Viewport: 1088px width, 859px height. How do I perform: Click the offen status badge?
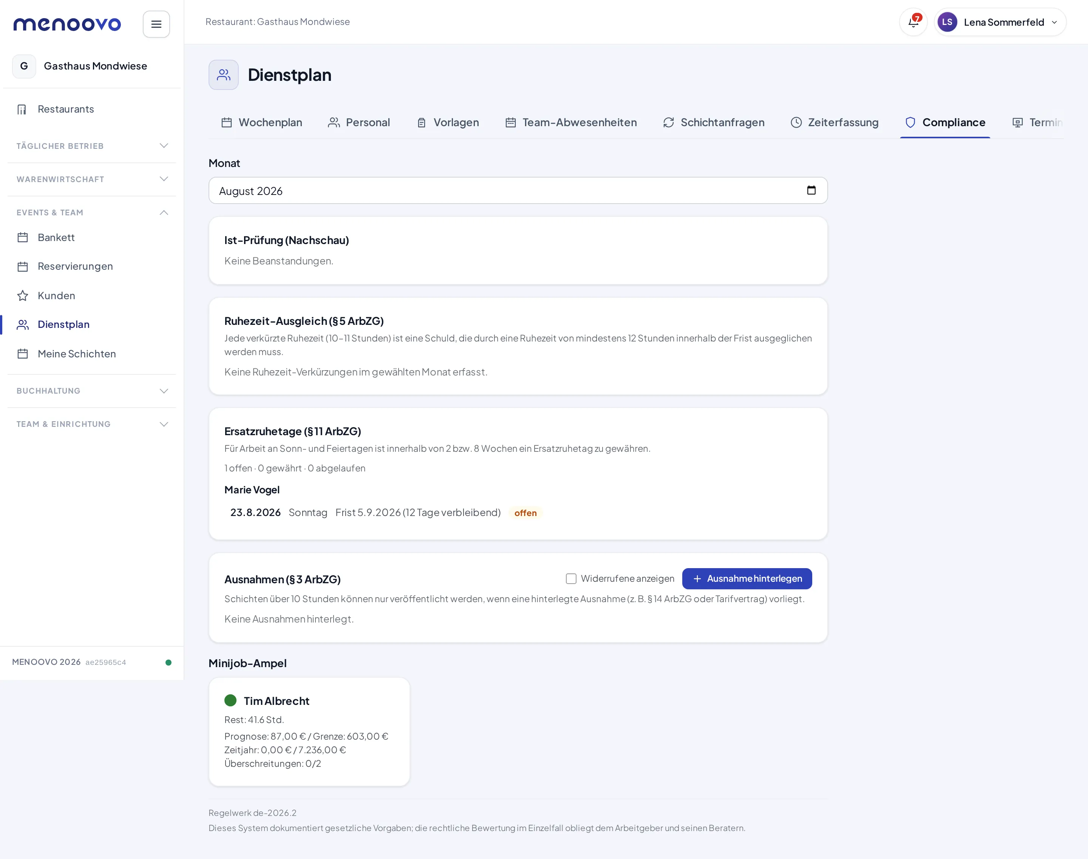pos(525,513)
